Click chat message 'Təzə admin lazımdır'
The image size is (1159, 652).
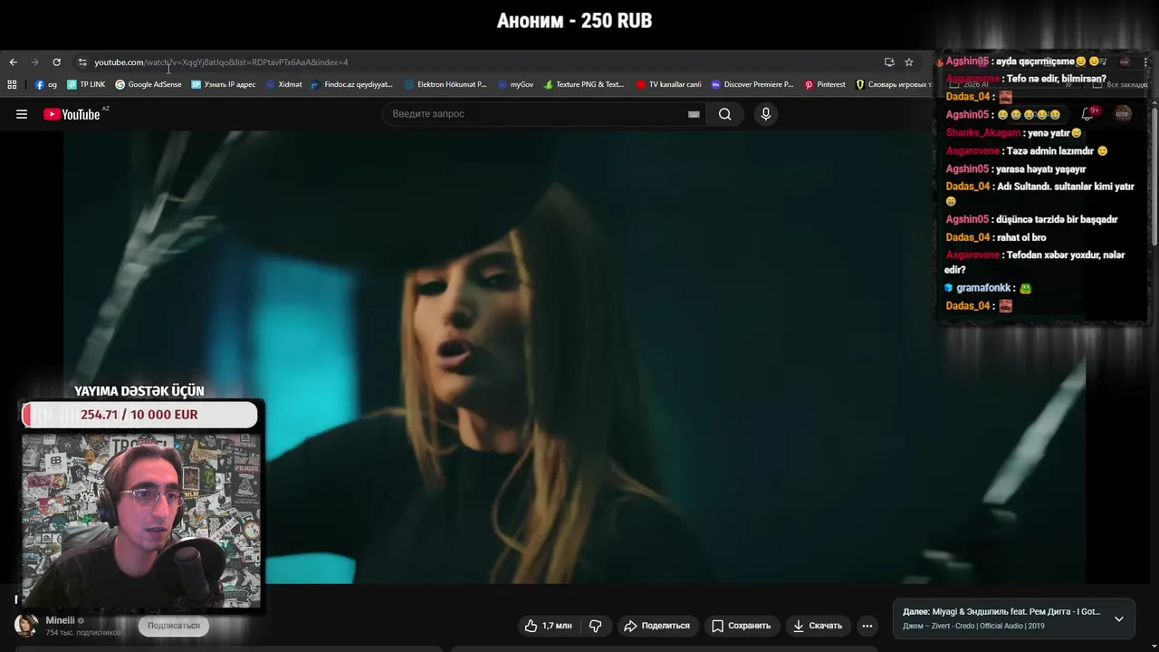(x=1049, y=150)
